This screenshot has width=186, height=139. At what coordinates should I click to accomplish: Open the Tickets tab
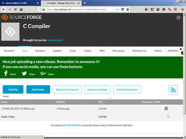[x=88, y=51]
